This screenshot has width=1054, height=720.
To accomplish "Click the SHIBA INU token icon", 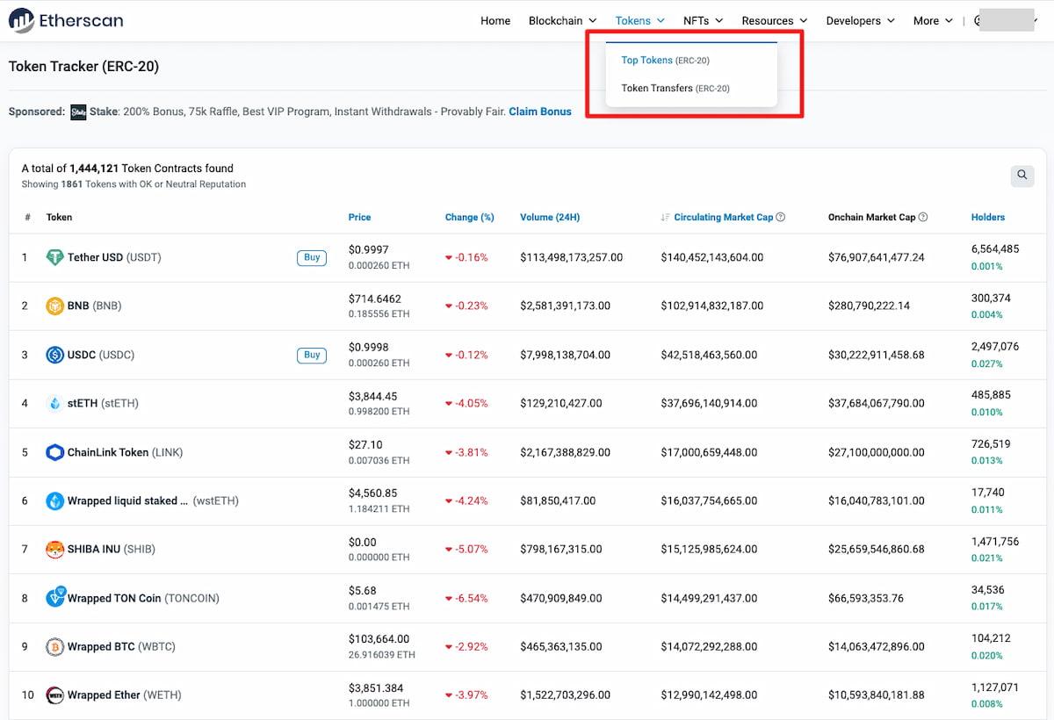I will (55, 550).
